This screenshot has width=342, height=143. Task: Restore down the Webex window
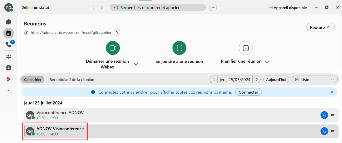(327, 8)
